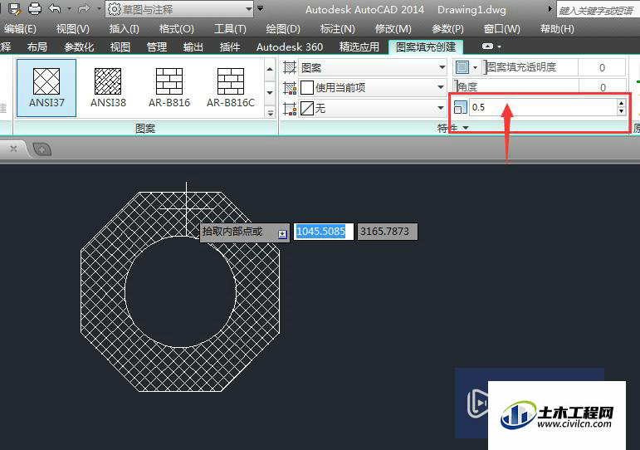This screenshot has height=450, width=640.
Task: Click the scale input showing 0.5
Action: point(543,107)
